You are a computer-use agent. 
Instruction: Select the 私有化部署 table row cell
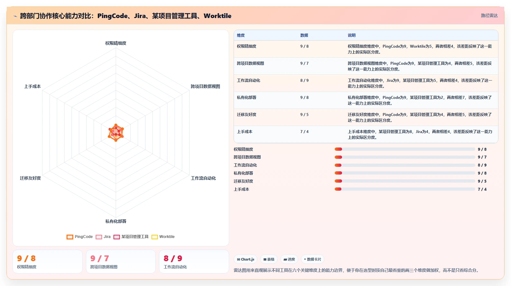tap(246, 98)
